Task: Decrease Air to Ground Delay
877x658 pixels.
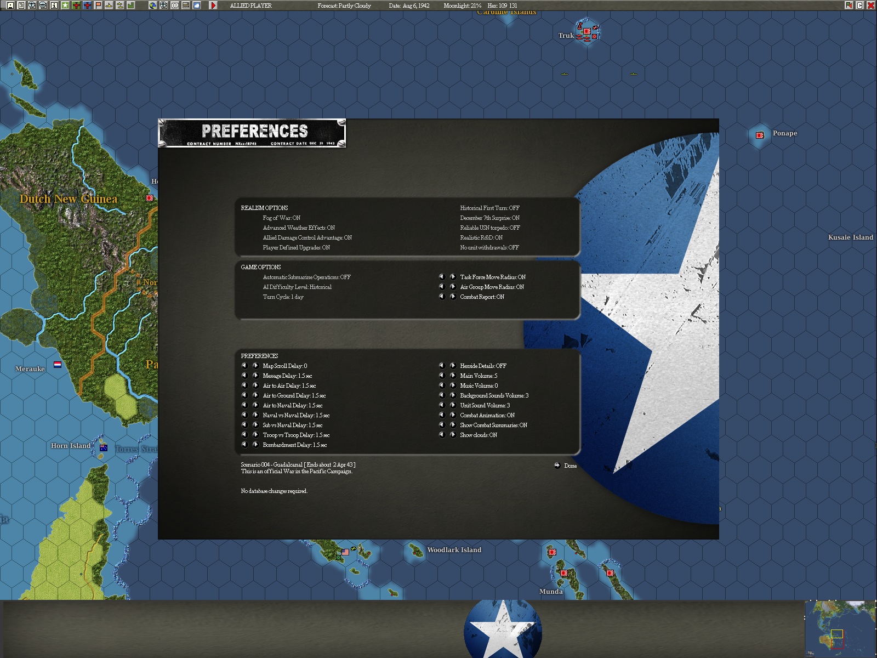Action: point(244,395)
